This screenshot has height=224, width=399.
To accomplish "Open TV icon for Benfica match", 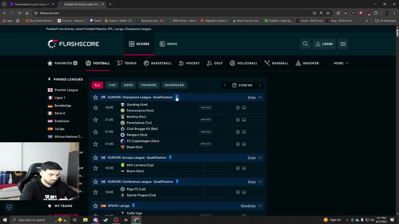I will [x=244, y=120].
